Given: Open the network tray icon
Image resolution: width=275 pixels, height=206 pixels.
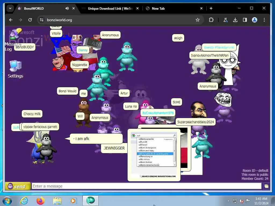Looking at the screenshot, I should click(x=235, y=201).
